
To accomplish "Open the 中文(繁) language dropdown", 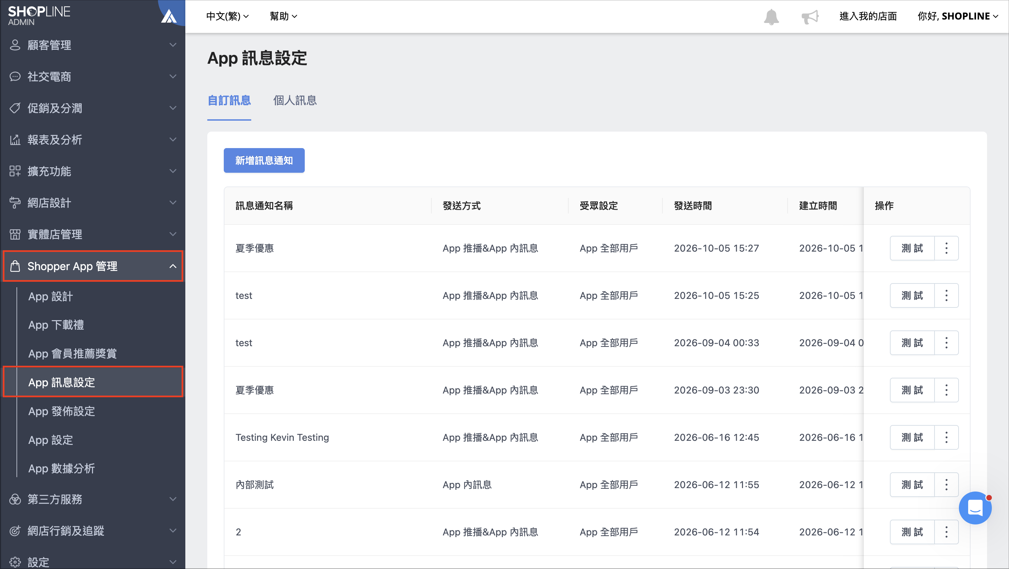I will pos(228,16).
